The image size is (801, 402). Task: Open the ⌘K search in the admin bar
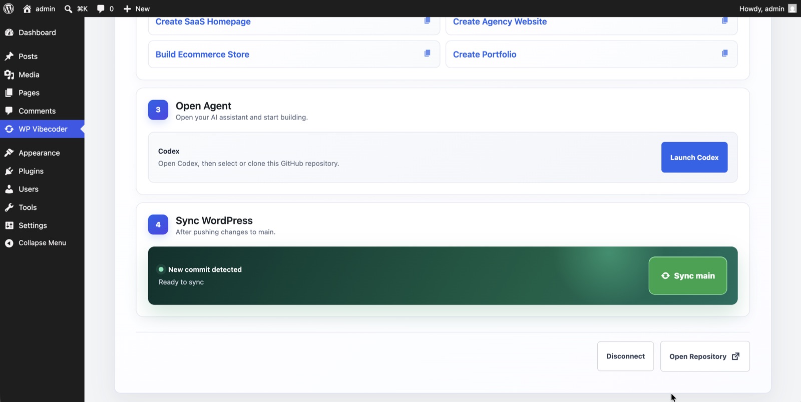76,9
